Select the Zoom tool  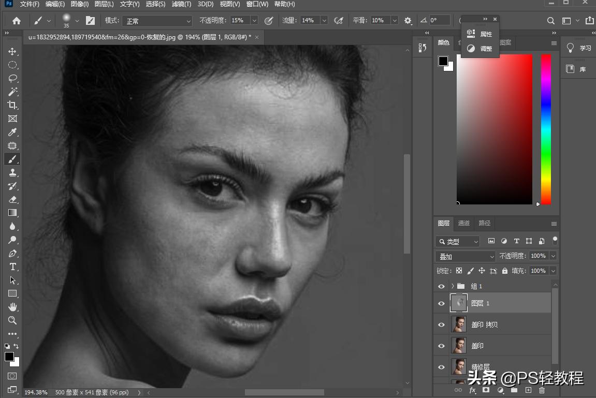[x=12, y=321]
